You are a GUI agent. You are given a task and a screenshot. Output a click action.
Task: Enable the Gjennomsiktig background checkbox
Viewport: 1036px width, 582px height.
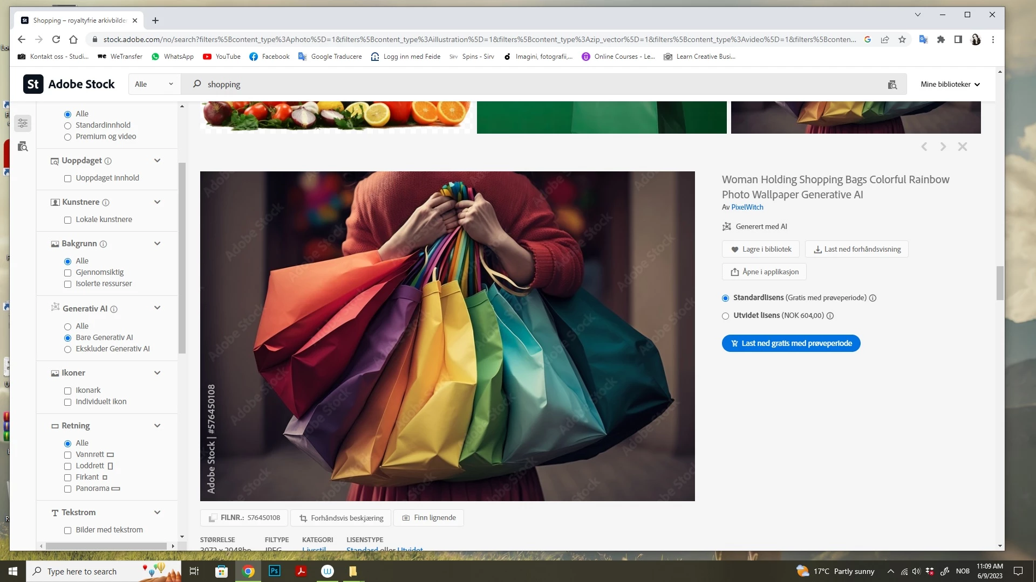click(x=68, y=273)
